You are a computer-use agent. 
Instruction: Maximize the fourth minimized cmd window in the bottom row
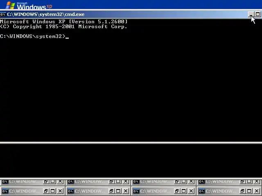[249, 191]
